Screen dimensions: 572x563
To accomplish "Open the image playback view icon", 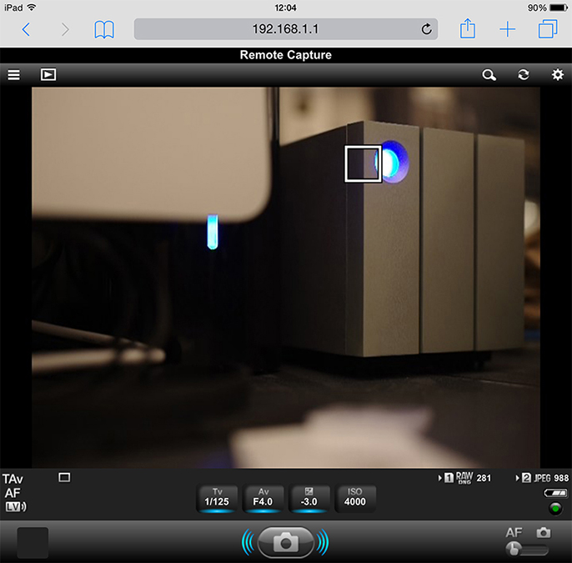I will point(48,75).
